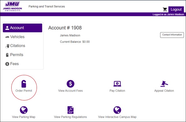Follow the Order Permit text link
Image resolution: width=186 pixels, height=122 pixels.
pos(24,91)
